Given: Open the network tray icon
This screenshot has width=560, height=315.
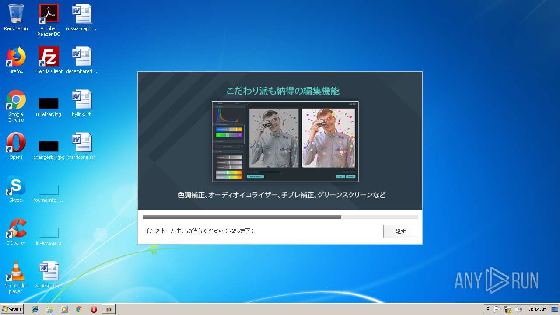Looking at the screenshot, I should point(508,309).
